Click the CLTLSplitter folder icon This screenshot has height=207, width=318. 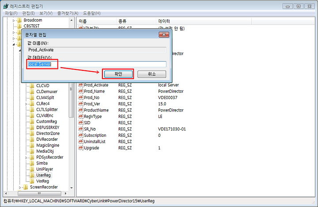click(32, 110)
